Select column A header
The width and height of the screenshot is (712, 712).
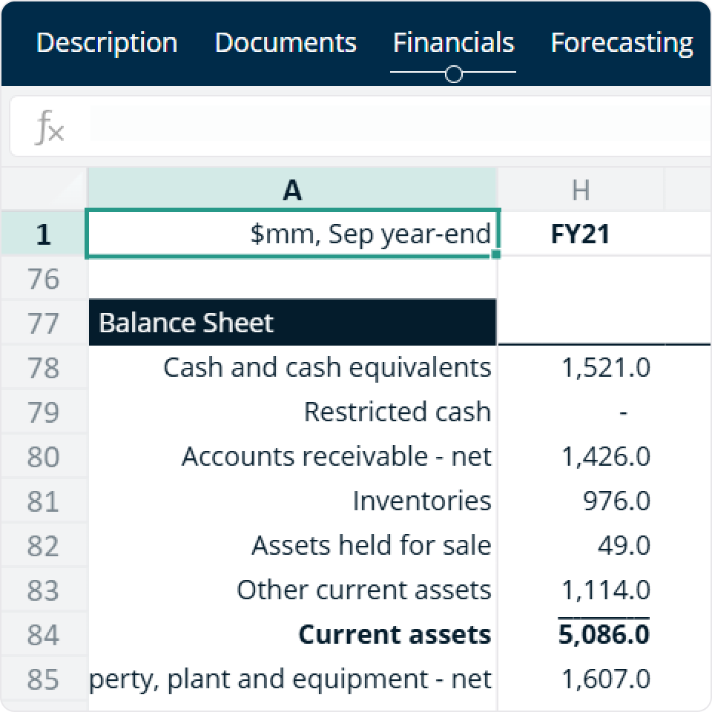click(x=292, y=191)
